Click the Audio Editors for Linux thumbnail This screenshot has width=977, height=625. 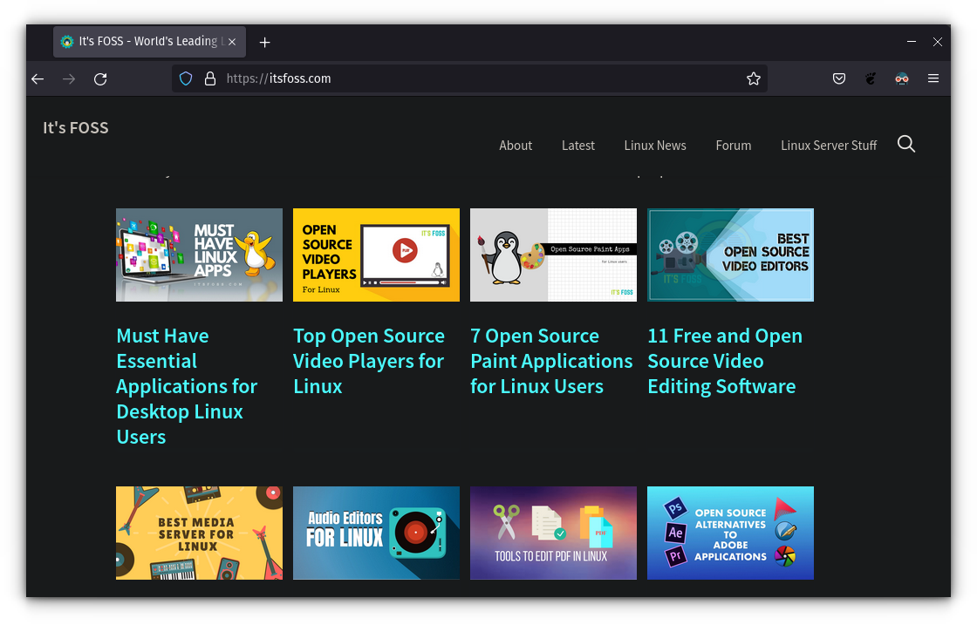tap(376, 533)
